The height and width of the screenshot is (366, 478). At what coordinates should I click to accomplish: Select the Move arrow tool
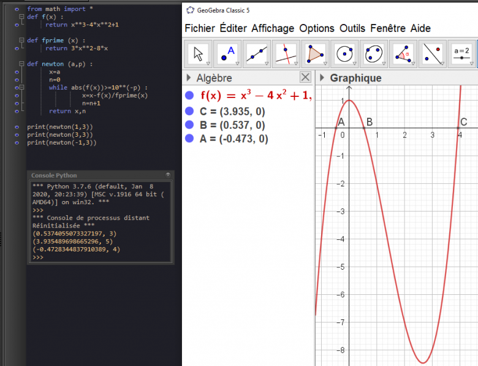(x=199, y=54)
